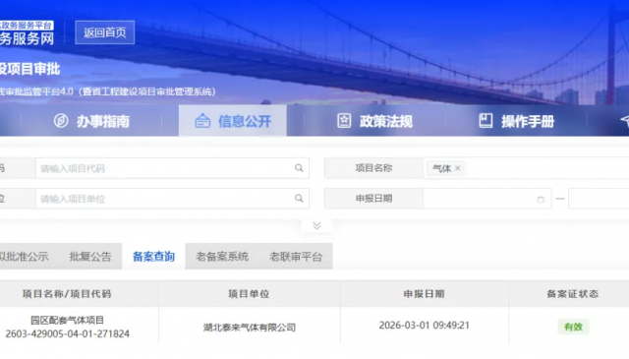The image size is (629, 359).
Task: Switch to the 拟批准公示 tab
Action: click(24, 256)
